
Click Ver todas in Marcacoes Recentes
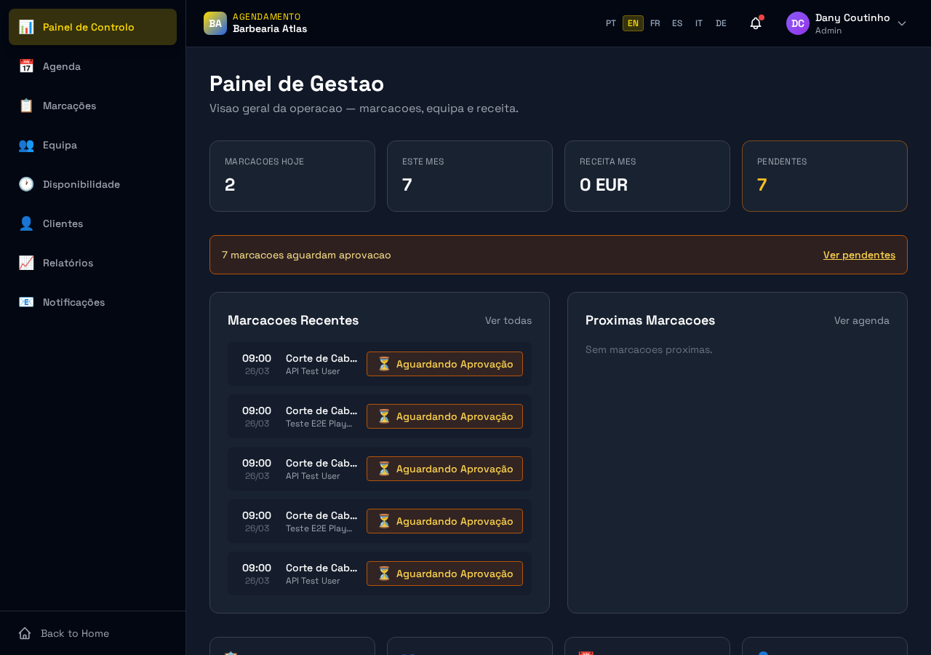coord(508,320)
